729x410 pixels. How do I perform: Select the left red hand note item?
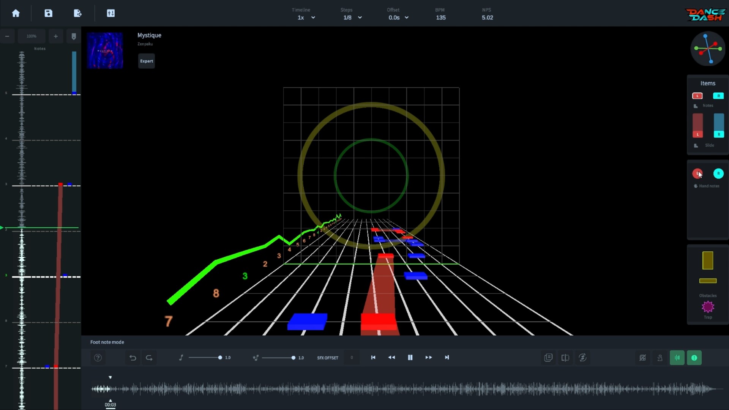tap(698, 173)
